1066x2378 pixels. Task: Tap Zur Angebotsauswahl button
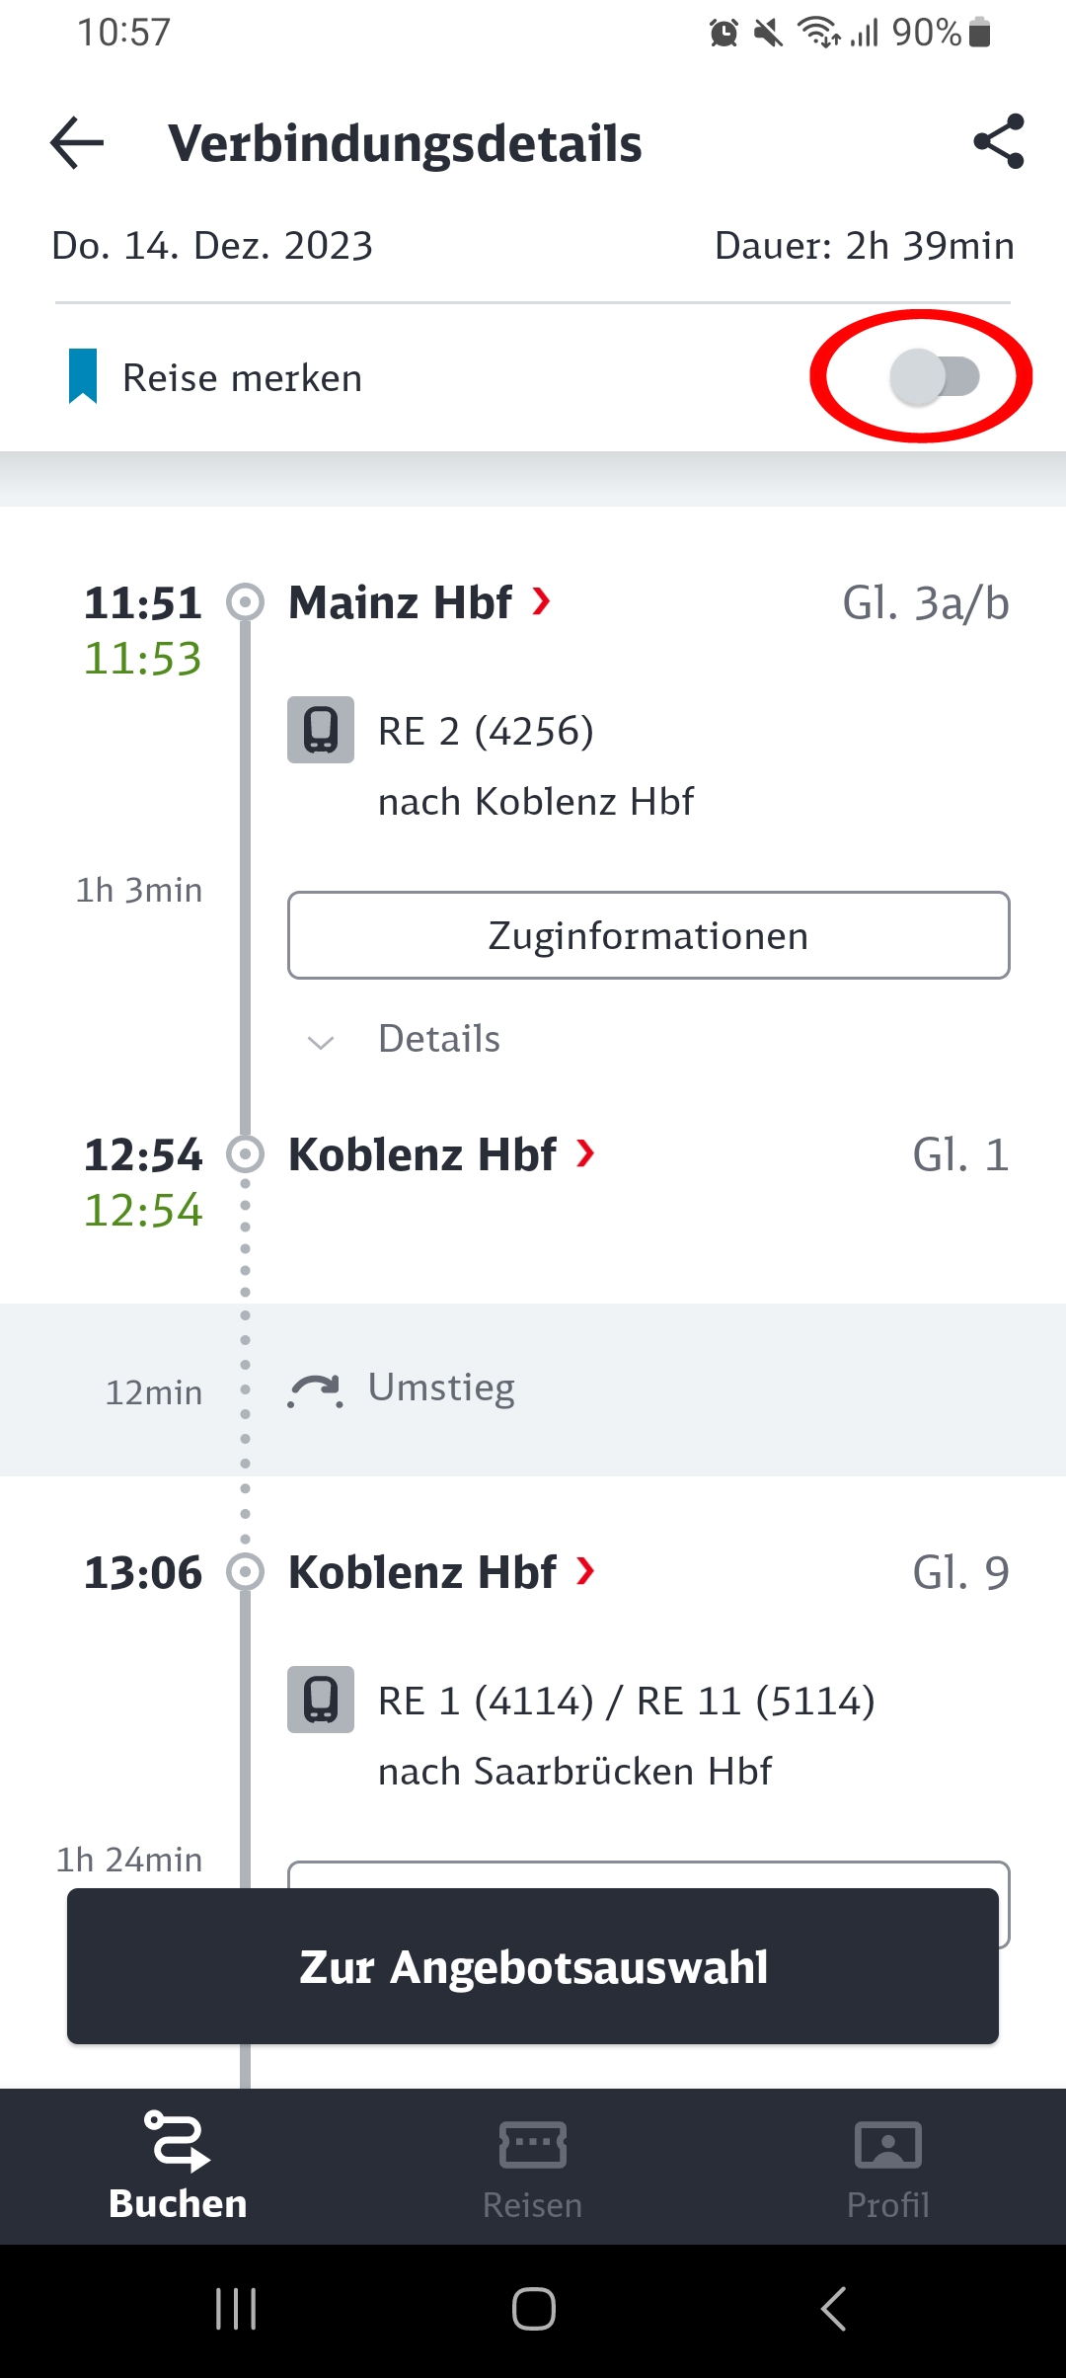[533, 1966]
